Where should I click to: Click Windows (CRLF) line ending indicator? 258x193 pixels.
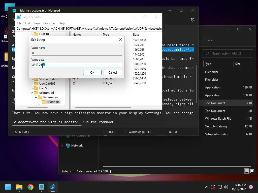click(139, 132)
